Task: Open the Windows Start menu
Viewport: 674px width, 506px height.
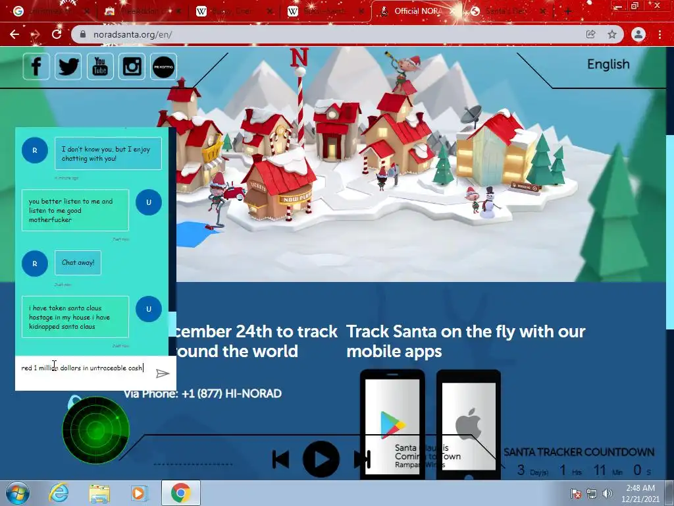Action: pos(18,493)
